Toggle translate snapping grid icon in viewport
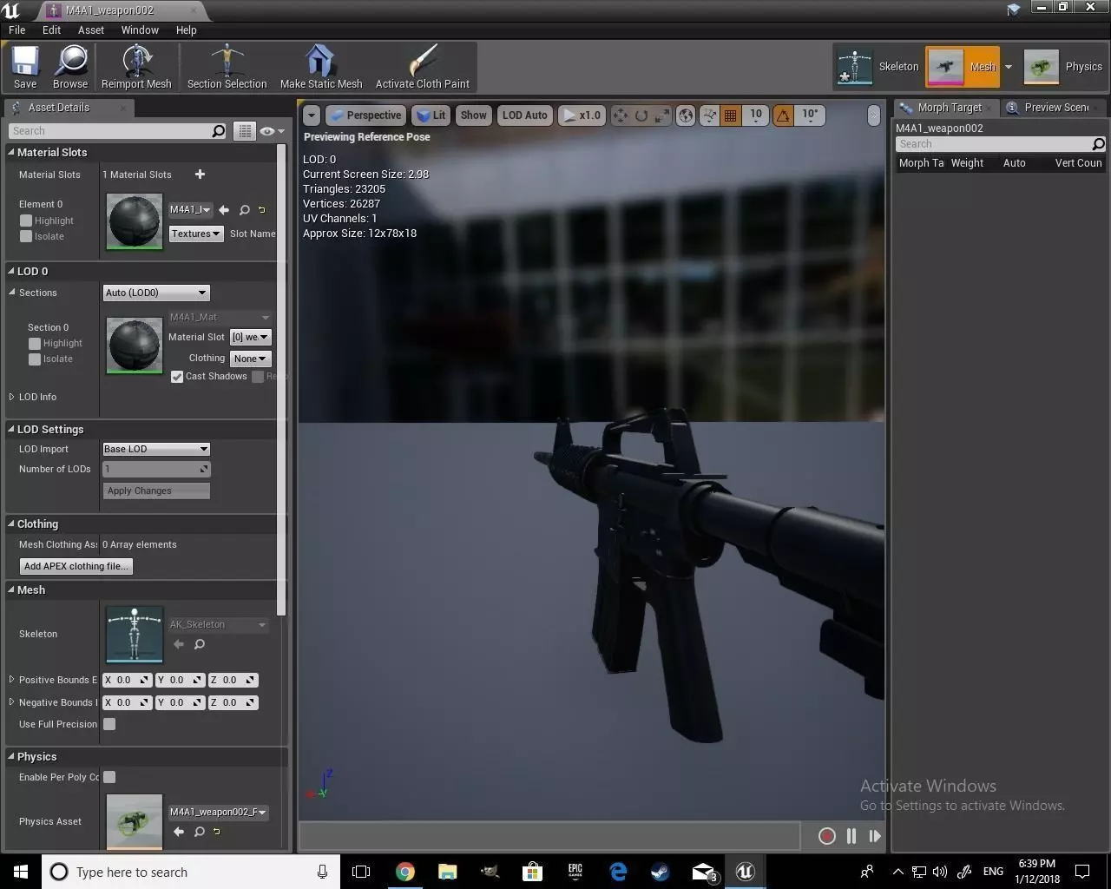Screen dimensions: 1111x889 (x=731, y=115)
